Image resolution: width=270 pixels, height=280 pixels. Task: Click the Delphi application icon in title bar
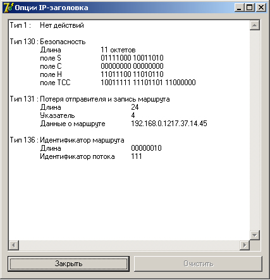click(8, 8)
